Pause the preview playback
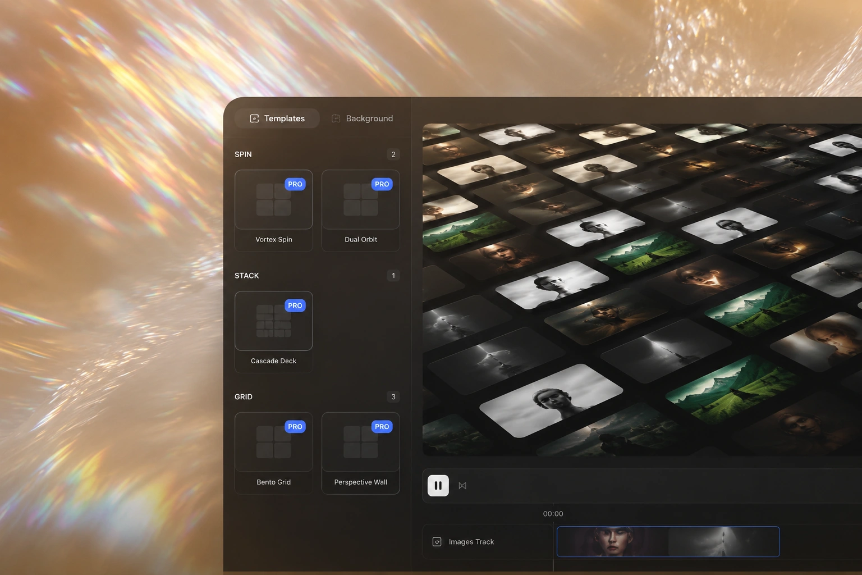 [x=438, y=486]
